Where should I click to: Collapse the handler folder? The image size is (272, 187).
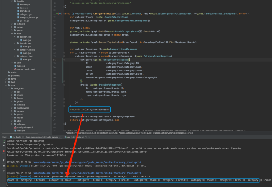coord(12,1)
